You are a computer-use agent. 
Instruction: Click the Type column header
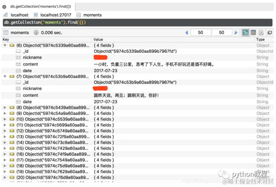(260, 39)
